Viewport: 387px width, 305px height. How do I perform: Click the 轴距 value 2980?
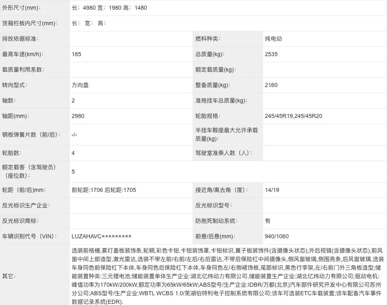pyautogui.click(x=78, y=116)
